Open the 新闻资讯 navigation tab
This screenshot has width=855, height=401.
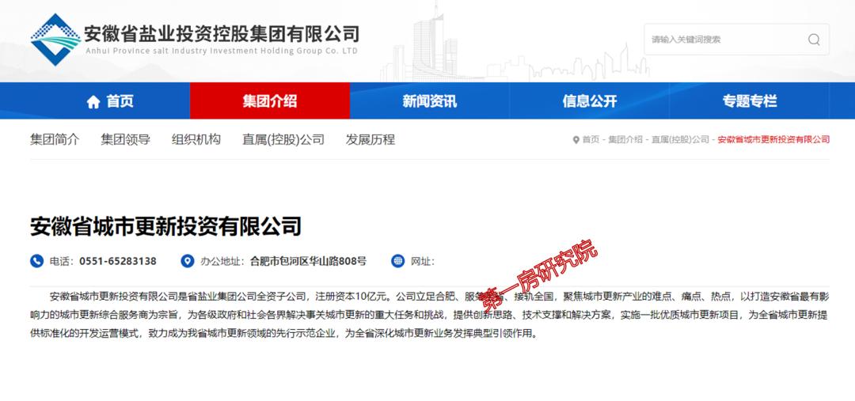pos(430,100)
